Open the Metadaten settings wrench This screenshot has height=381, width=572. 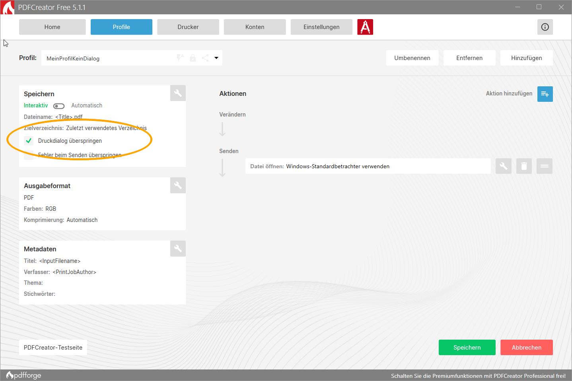[178, 249]
